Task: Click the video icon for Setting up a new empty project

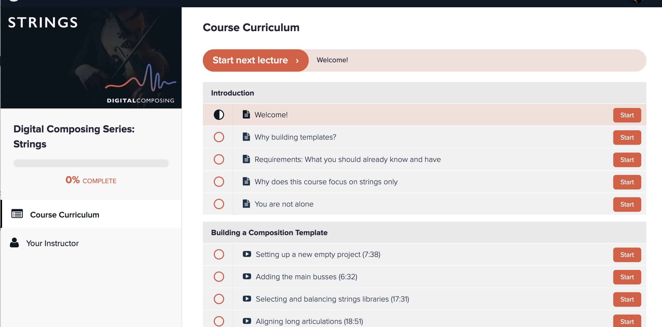Action: click(x=247, y=254)
